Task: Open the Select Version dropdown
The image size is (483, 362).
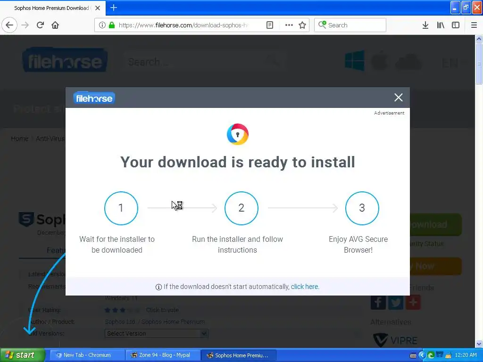Action: tap(157, 333)
